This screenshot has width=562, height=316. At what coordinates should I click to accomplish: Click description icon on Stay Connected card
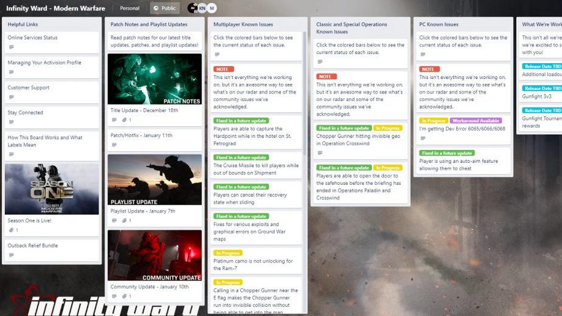tap(12, 122)
